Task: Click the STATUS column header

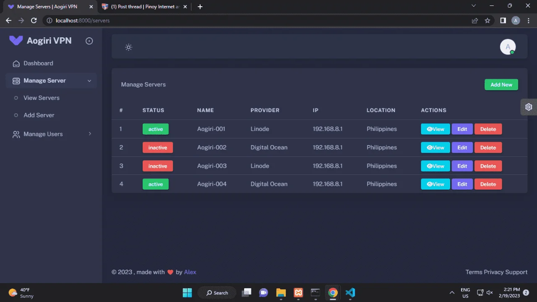Action: (x=154, y=110)
